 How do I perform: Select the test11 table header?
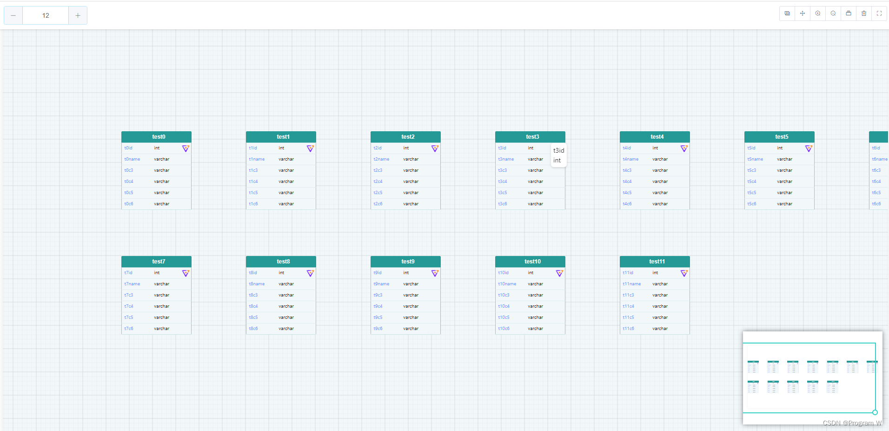pyautogui.click(x=655, y=262)
